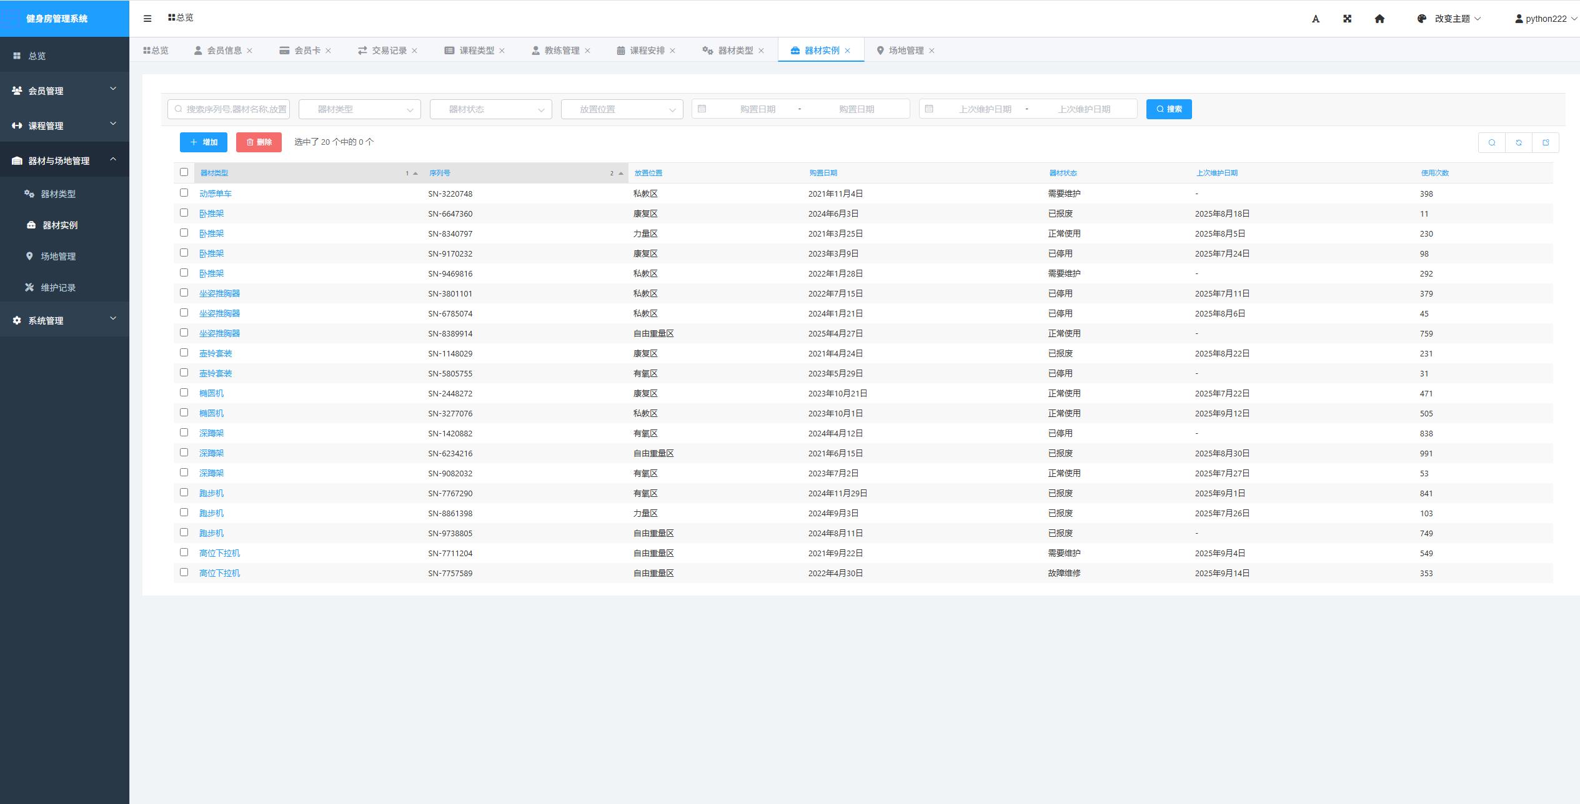Click the table refresh icon button
The image size is (1580, 804).
(1519, 142)
